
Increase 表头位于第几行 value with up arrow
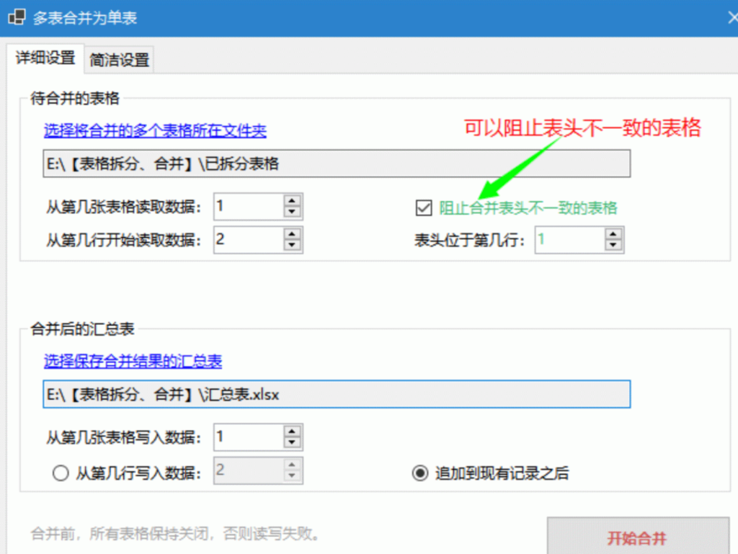[613, 233]
